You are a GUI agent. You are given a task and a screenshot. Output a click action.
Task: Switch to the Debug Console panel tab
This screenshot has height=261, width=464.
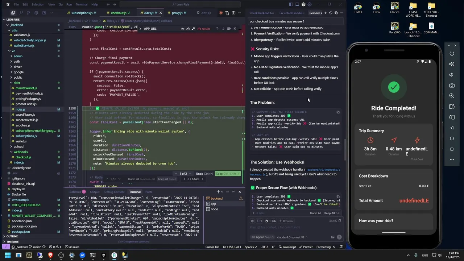pyautogui.click(x=114, y=192)
